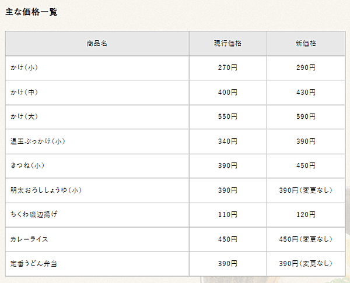Click the 290円 new price cell
Image resolution: width=350 pixels, height=283 pixels.
tap(306, 68)
